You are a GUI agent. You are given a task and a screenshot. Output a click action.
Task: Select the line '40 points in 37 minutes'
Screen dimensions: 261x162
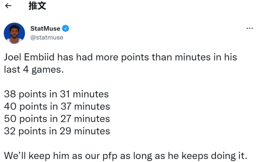pos(57,106)
